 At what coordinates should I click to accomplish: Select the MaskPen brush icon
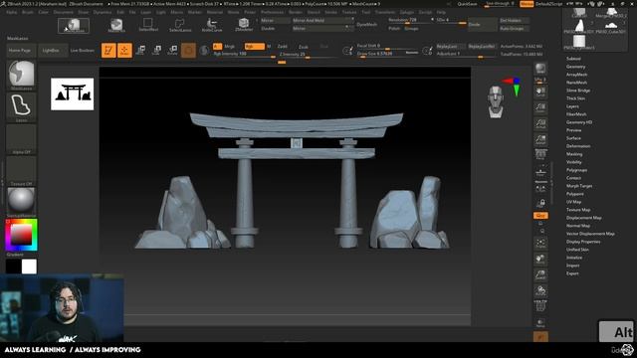(116, 25)
